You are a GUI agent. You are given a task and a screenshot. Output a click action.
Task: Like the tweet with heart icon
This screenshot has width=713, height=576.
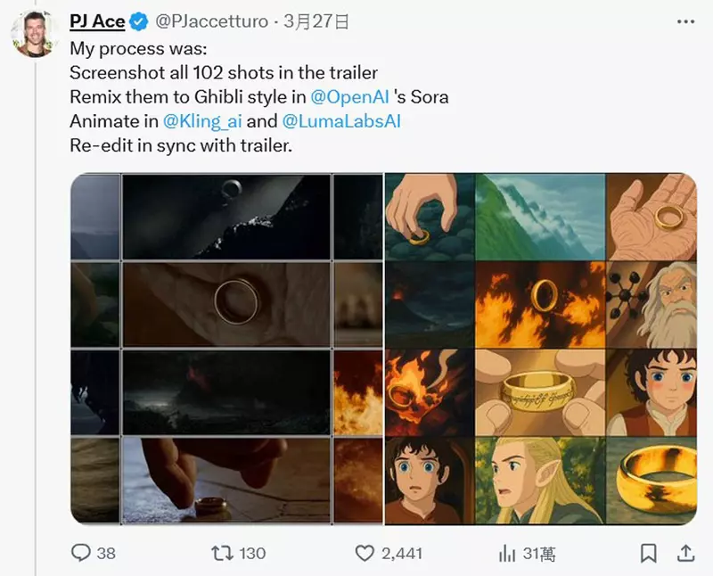click(x=365, y=553)
